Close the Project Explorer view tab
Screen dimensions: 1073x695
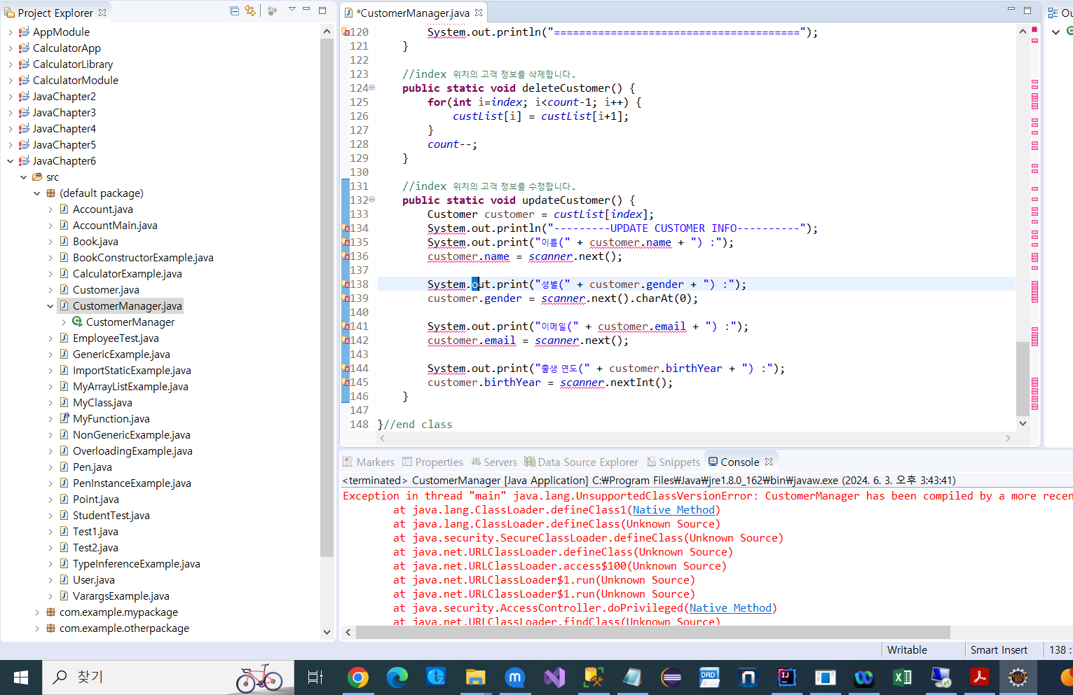pyautogui.click(x=102, y=13)
